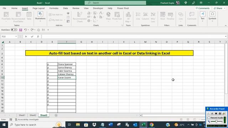
Task: Click the Redo arrow icon
Action: coord(32,30)
